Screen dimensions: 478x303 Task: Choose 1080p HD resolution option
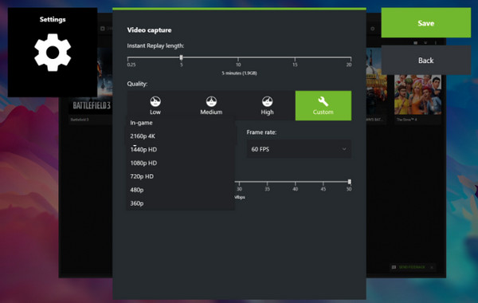(181, 163)
